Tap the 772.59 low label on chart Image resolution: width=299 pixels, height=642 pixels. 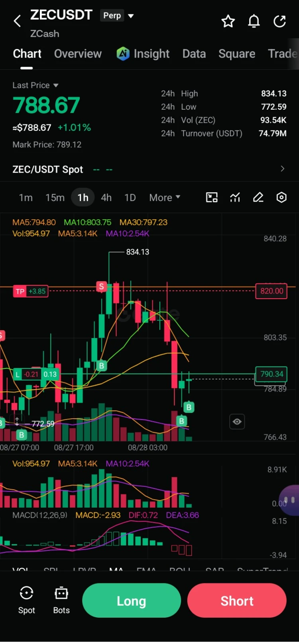coord(43,423)
